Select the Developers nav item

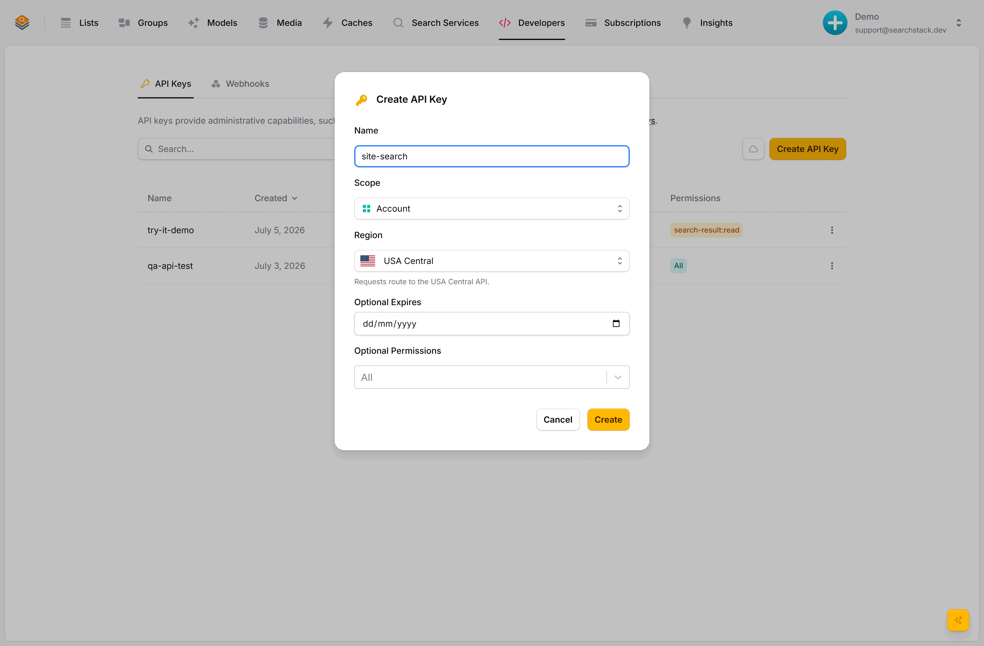point(532,23)
